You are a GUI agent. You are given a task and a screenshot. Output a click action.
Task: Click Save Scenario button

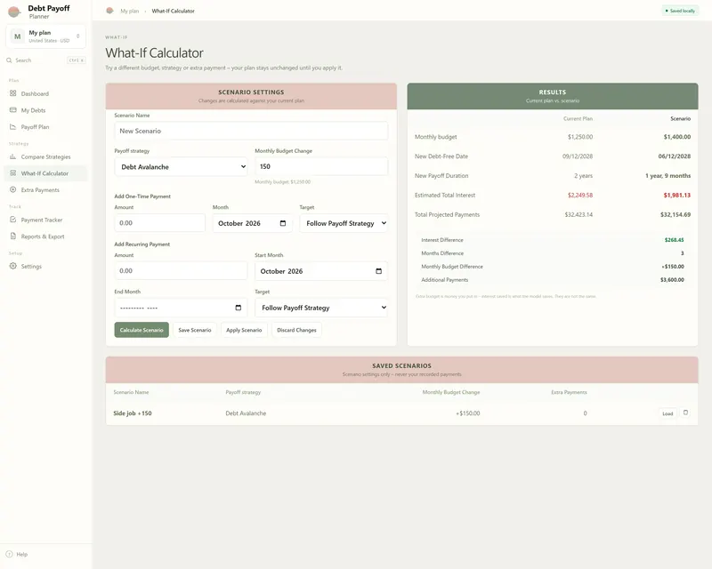(195, 330)
